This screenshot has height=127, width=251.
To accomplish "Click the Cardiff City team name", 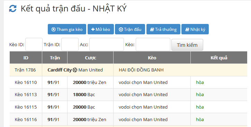I will pos(60,70).
